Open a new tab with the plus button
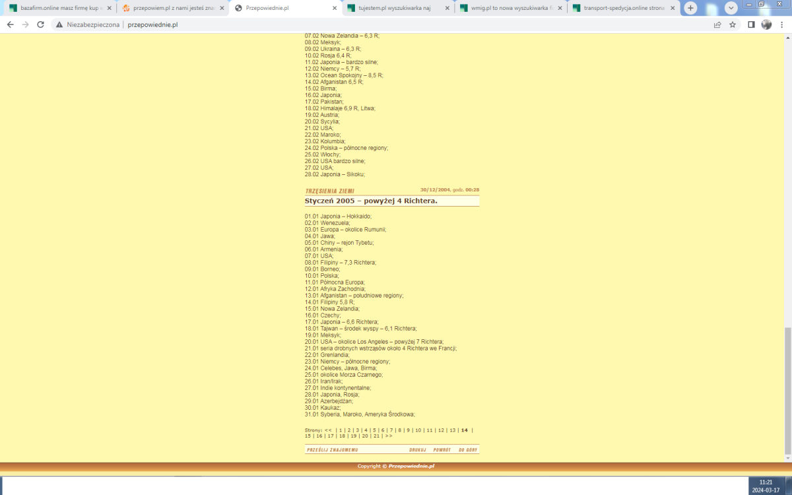Screen dimensions: 792x495 tap(690, 8)
